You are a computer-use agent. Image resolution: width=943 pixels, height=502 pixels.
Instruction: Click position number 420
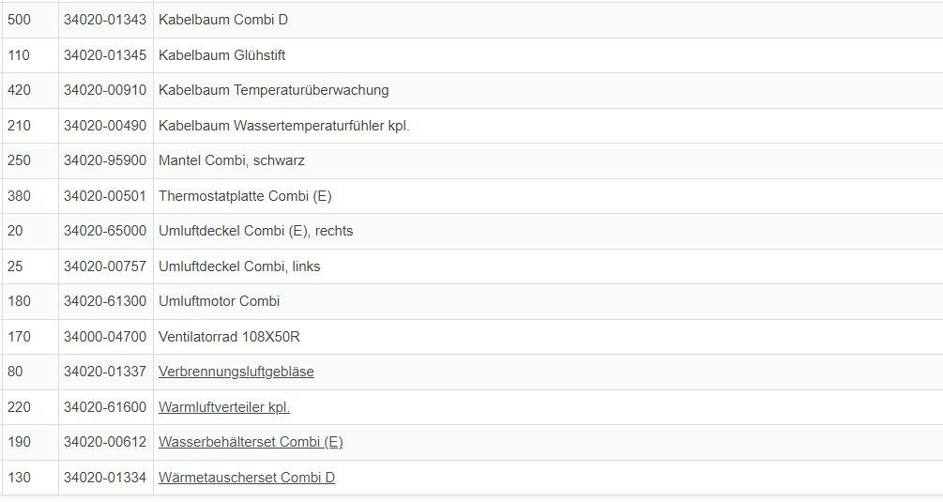pos(19,90)
